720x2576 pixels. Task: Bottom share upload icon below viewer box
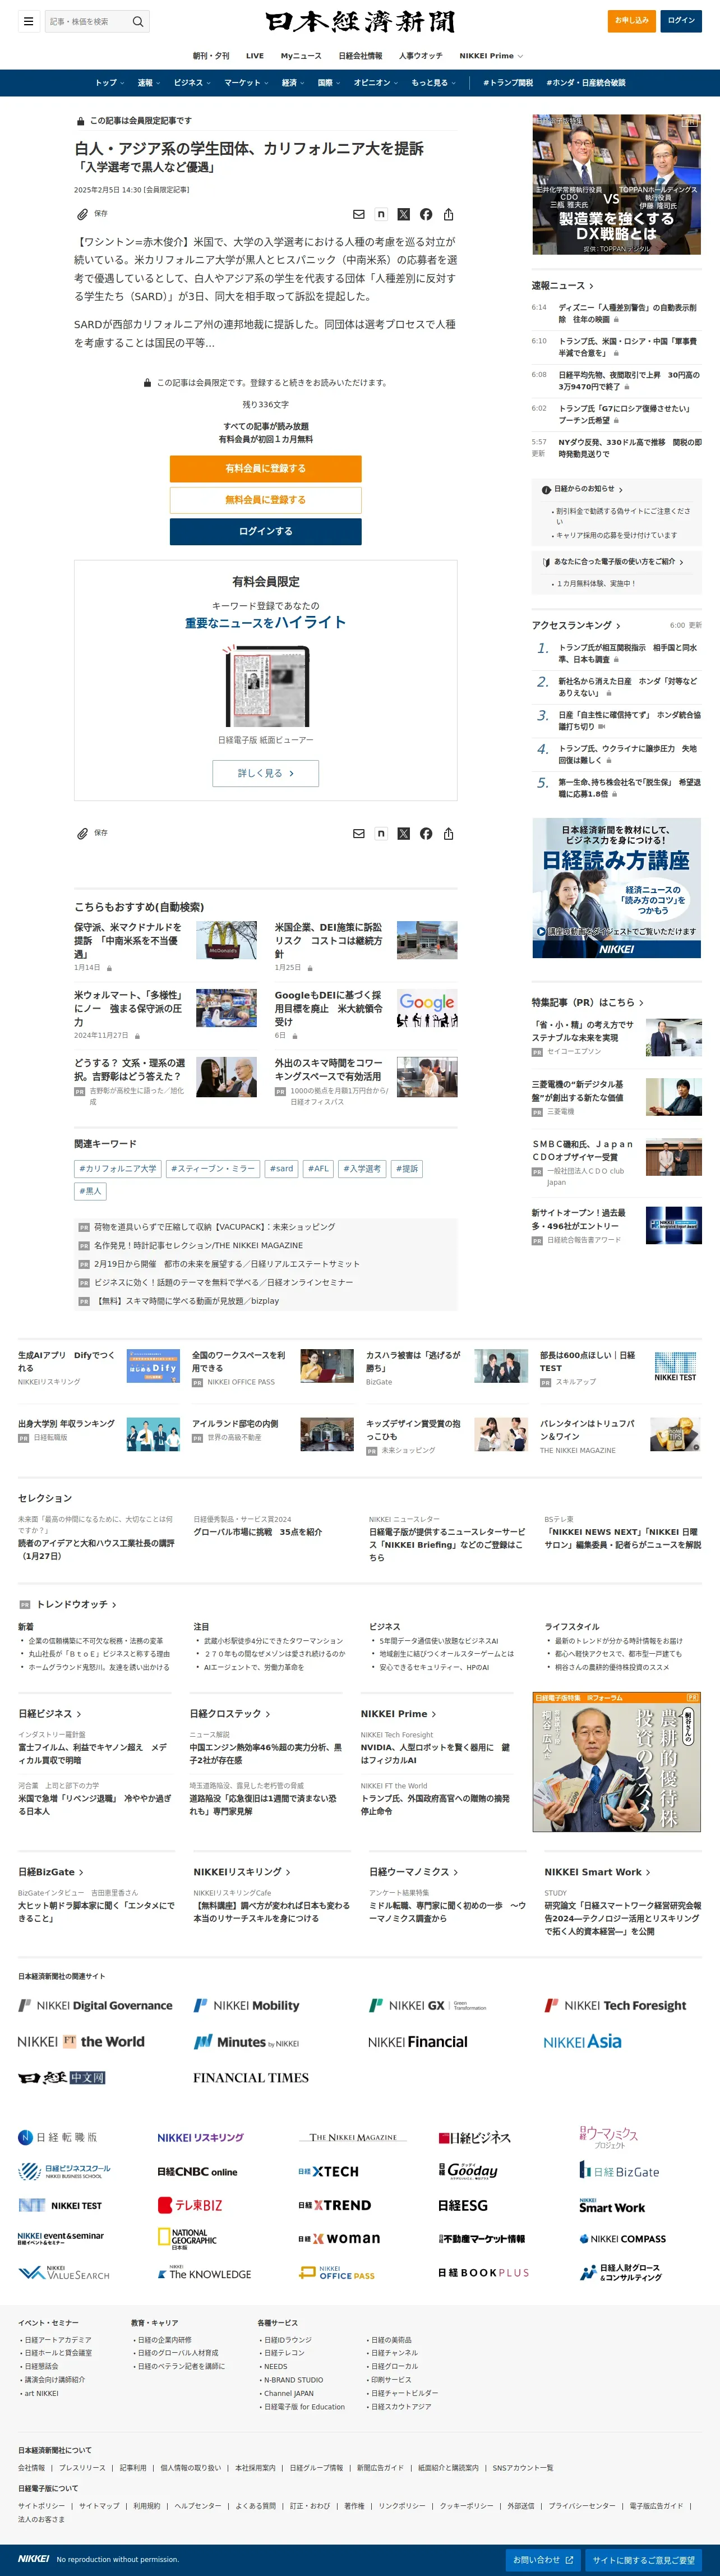point(449,833)
